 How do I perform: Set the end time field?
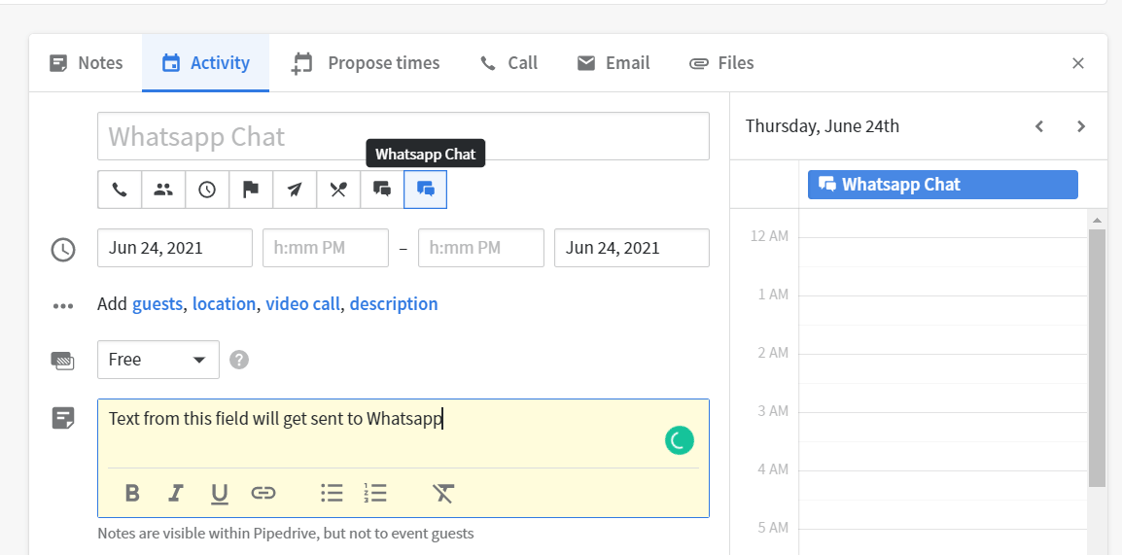(481, 248)
